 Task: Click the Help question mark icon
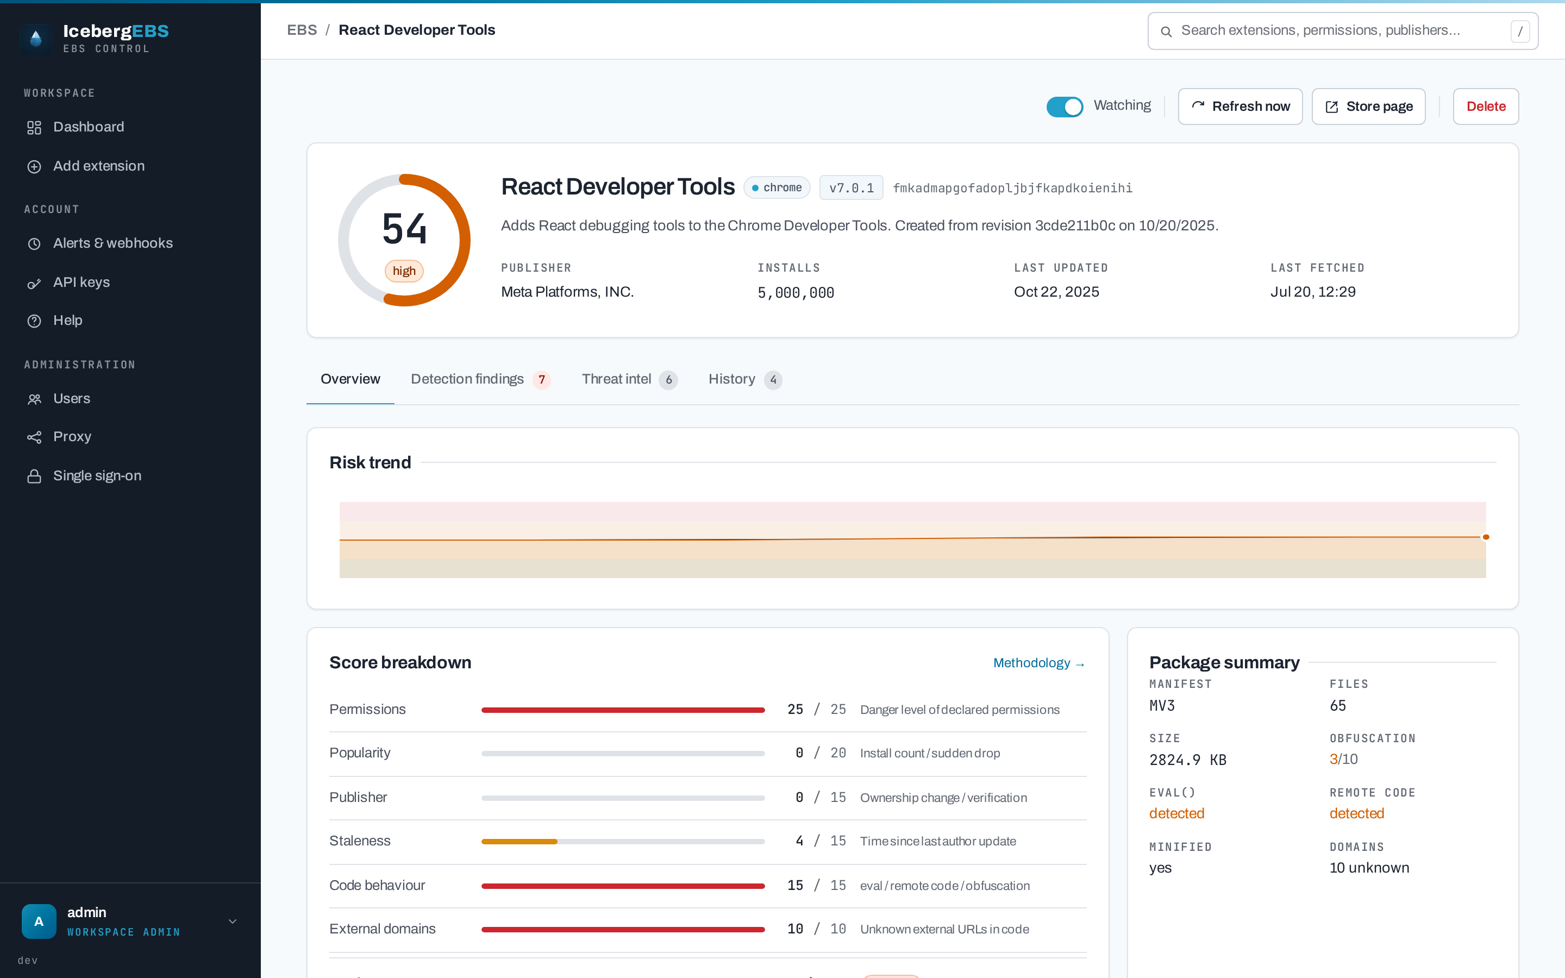tap(34, 321)
